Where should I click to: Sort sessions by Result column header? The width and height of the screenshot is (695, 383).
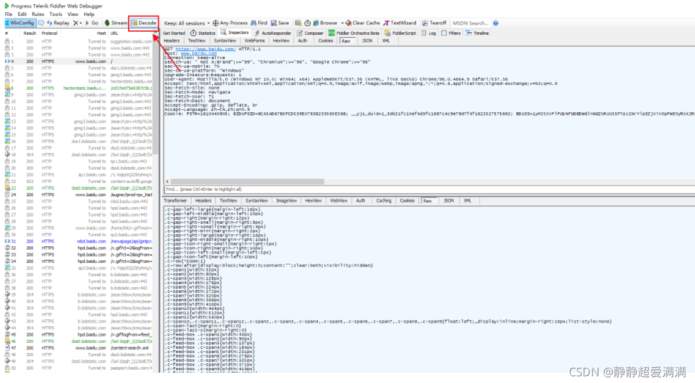29,33
